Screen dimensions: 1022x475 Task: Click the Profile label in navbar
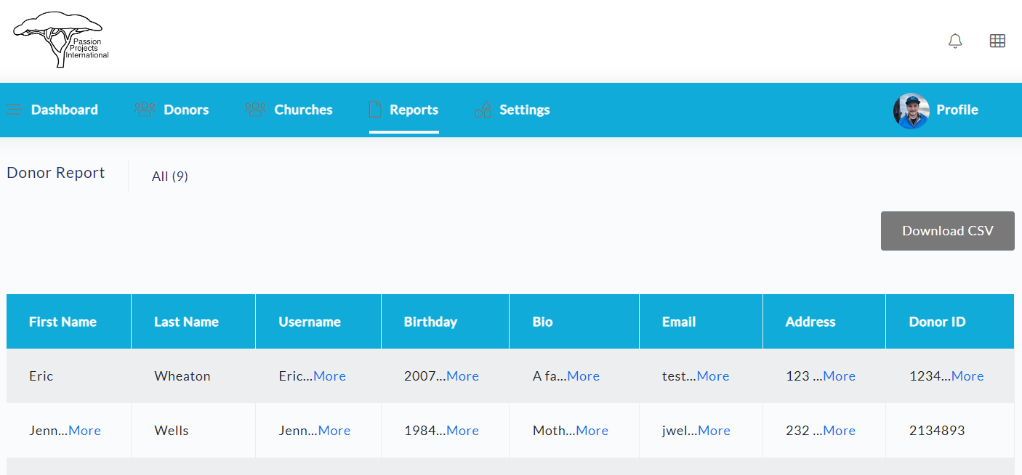coord(957,110)
